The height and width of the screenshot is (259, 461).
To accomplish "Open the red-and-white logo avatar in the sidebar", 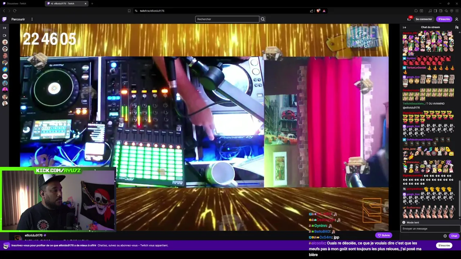I will coord(5,76).
